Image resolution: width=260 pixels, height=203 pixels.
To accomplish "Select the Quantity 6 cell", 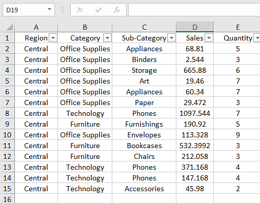I will 237,70.
